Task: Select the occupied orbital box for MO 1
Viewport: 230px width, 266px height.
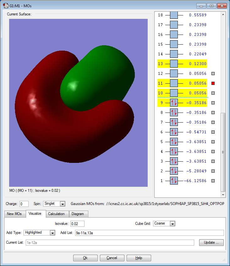Action: click(x=174, y=181)
